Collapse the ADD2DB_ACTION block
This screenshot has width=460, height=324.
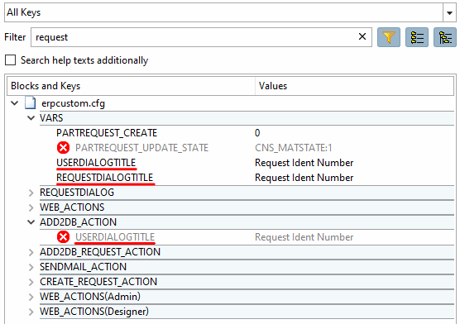tap(31, 222)
